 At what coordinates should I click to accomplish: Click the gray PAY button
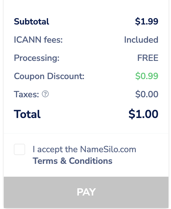click(86, 192)
